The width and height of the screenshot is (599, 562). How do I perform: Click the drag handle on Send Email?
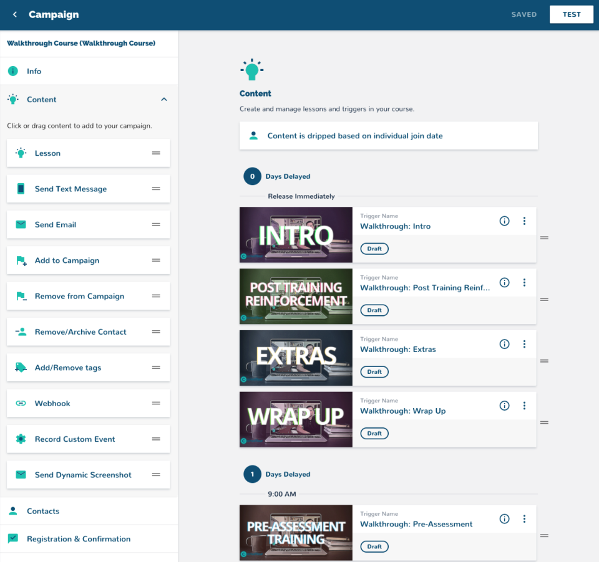pyautogui.click(x=156, y=225)
